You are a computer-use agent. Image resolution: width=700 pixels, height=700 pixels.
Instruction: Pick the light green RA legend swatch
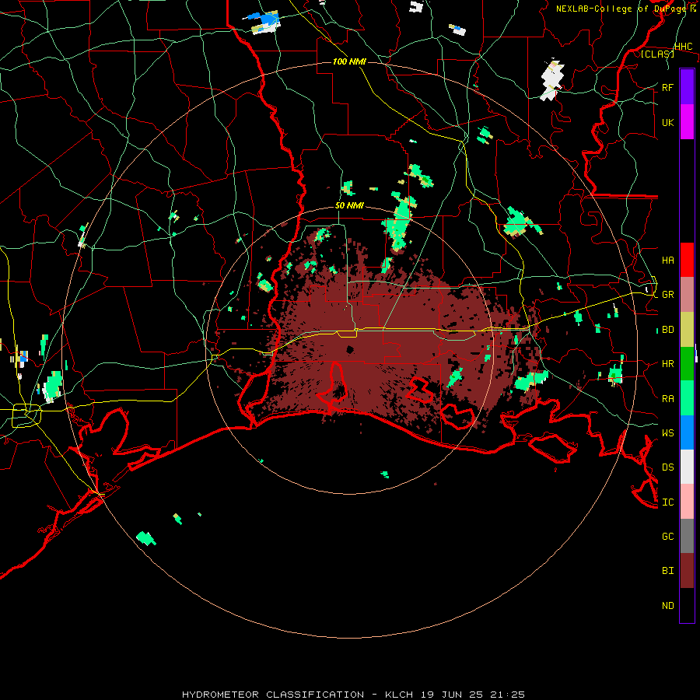click(x=687, y=398)
